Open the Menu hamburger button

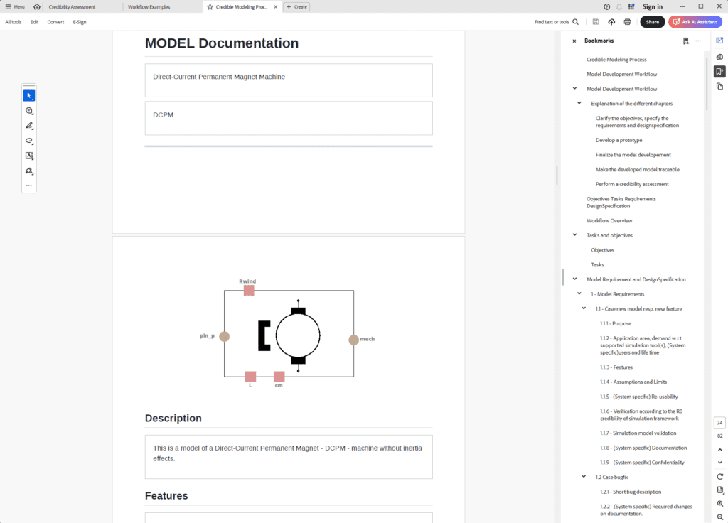[15, 6]
